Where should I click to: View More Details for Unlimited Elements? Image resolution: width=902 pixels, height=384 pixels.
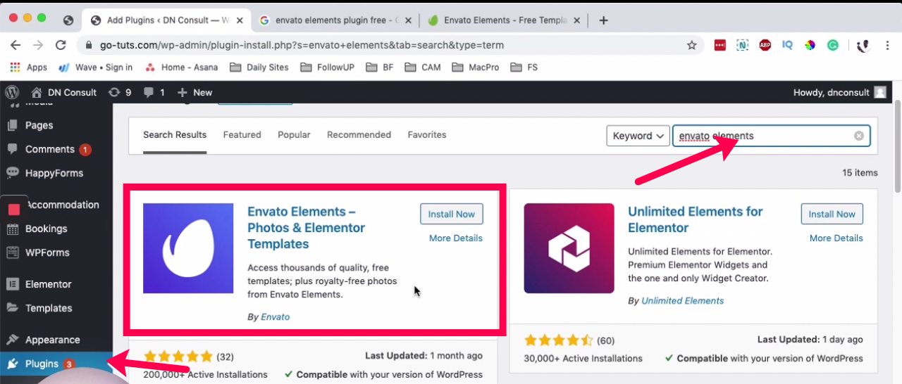836,238
